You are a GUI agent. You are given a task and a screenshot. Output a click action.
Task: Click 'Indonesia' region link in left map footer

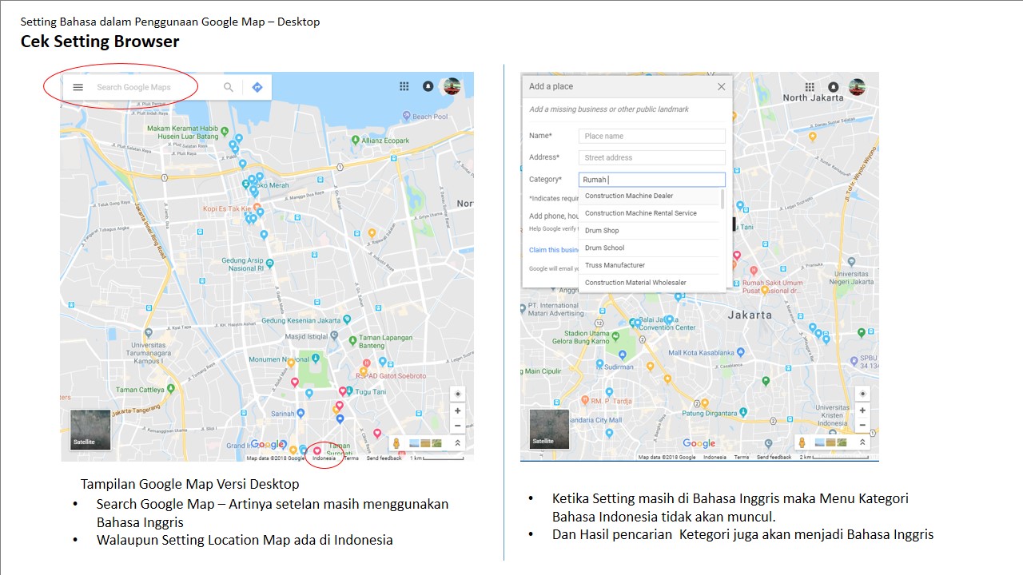(324, 458)
